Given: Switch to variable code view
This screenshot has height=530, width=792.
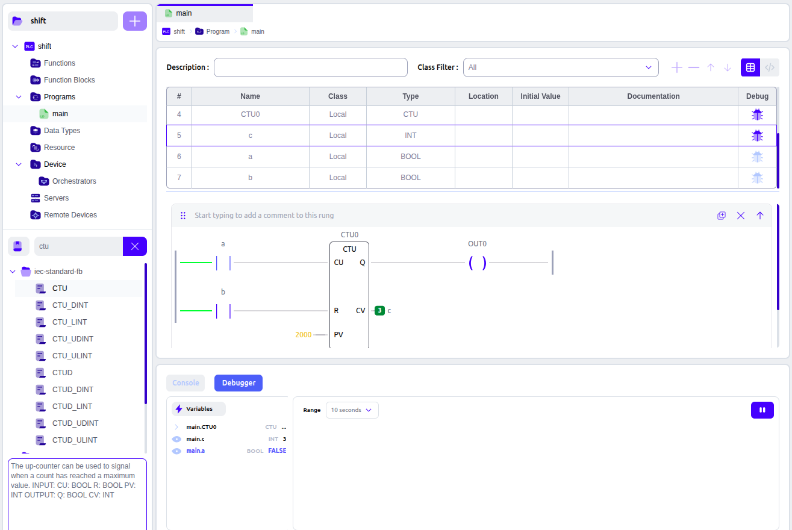Looking at the screenshot, I should coord(770,67).
